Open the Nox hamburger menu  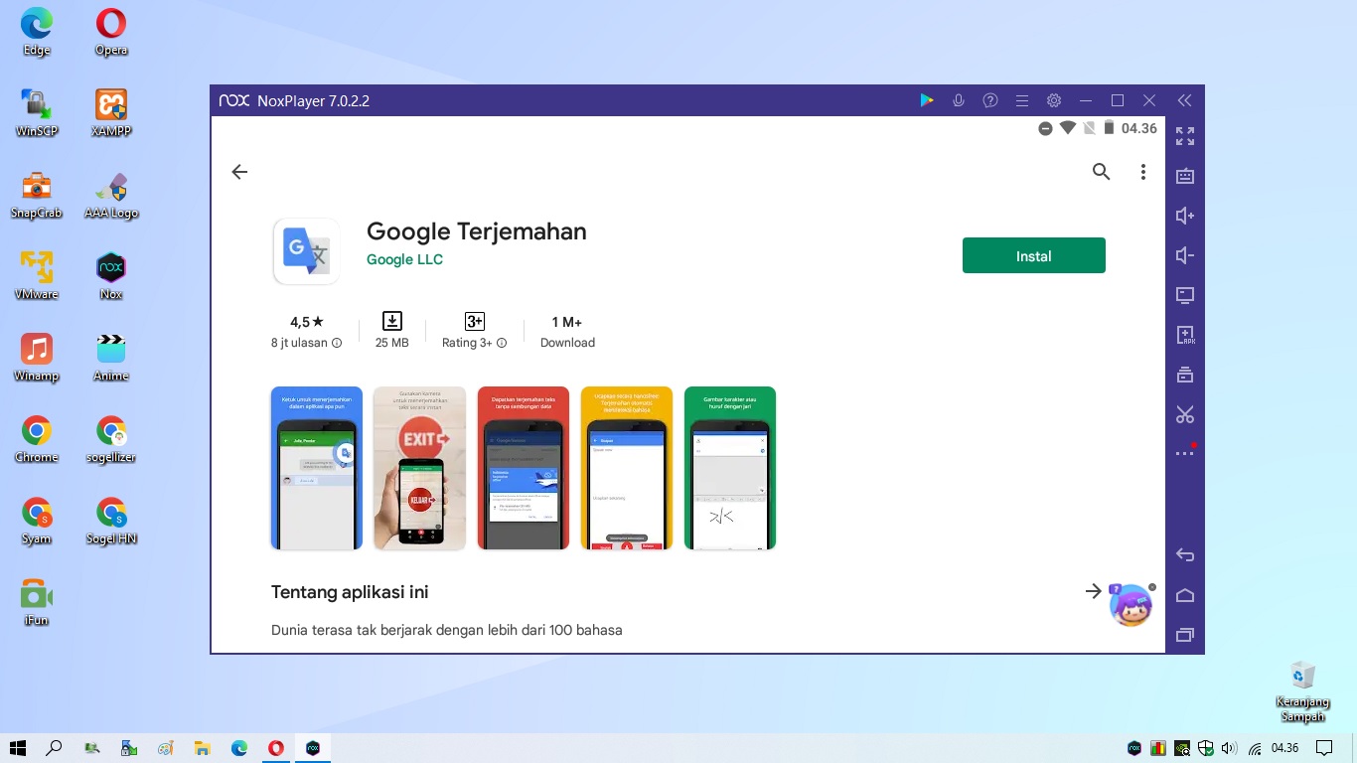[1022, 100]
